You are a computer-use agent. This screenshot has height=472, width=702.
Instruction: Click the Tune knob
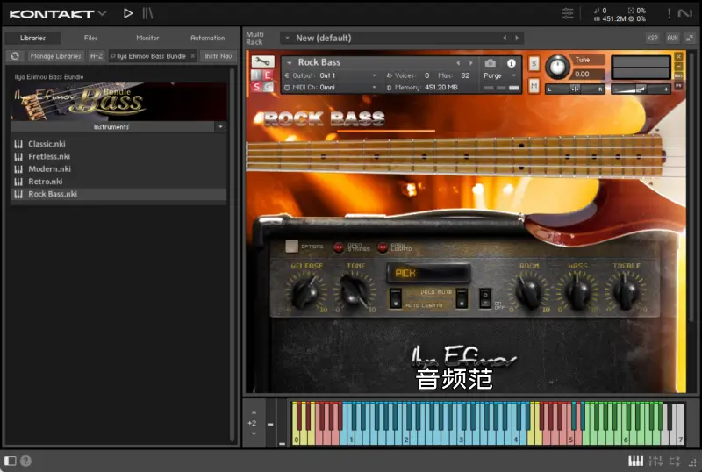tap(557, 67)
